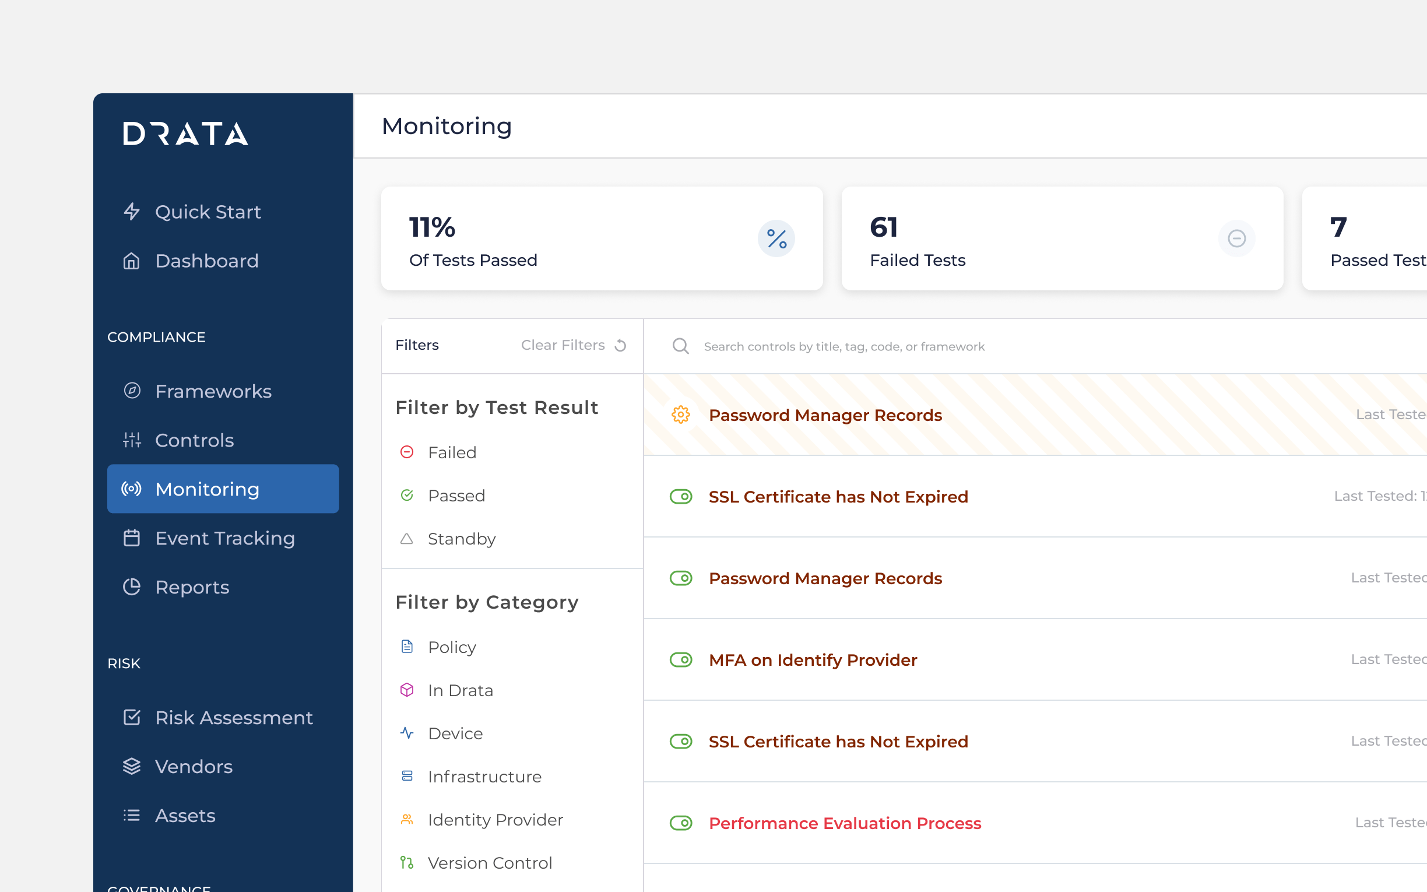
Task: Select the Version Control category filter
Action: 490,861
